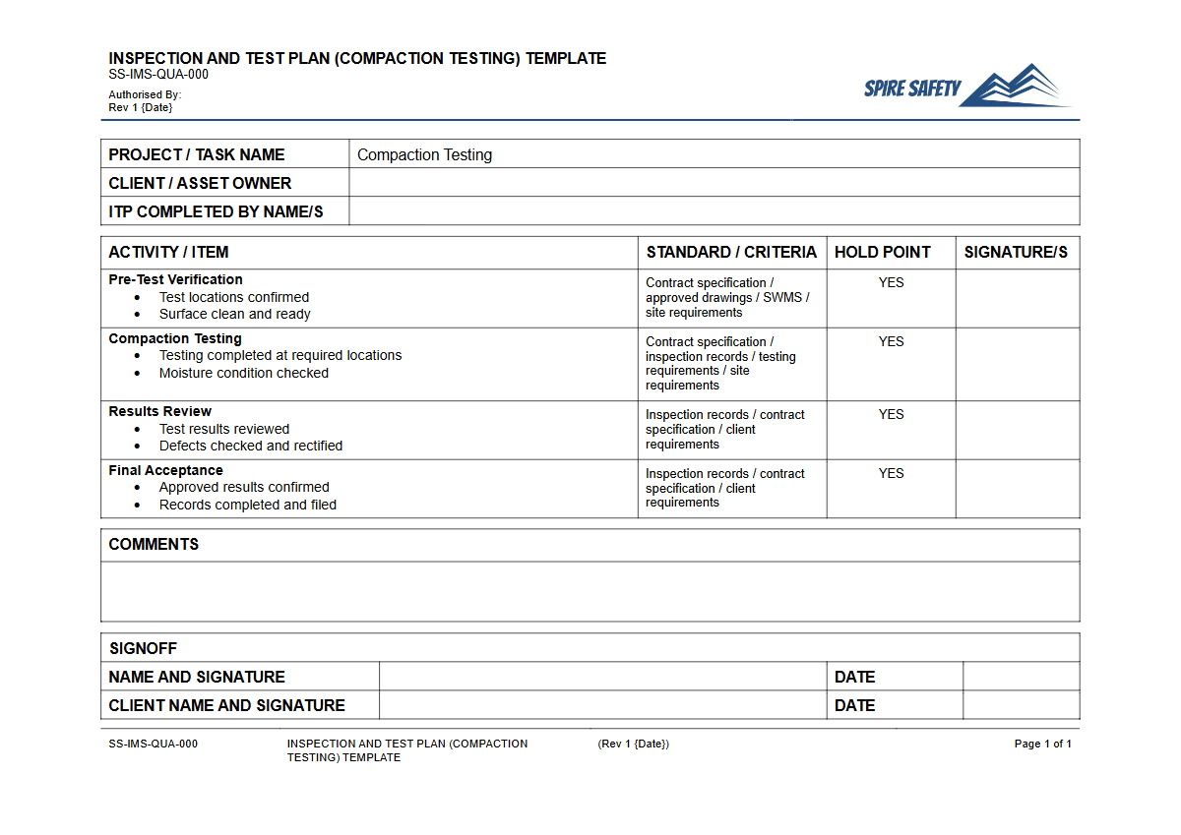Click the date field in NAME AND SIGNATURE row
The height and width of the screenshot is (835, 1181).
pos(1022,677)
